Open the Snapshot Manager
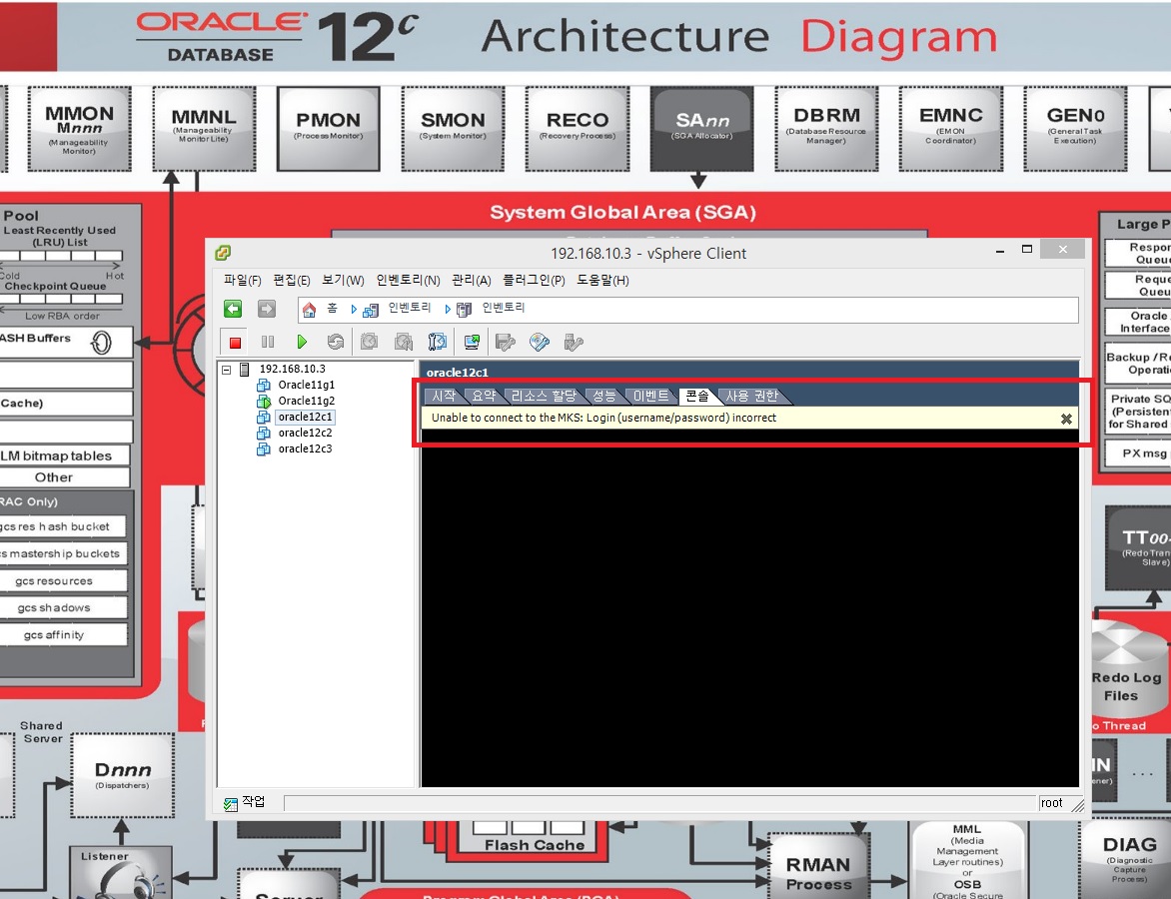 438,342
